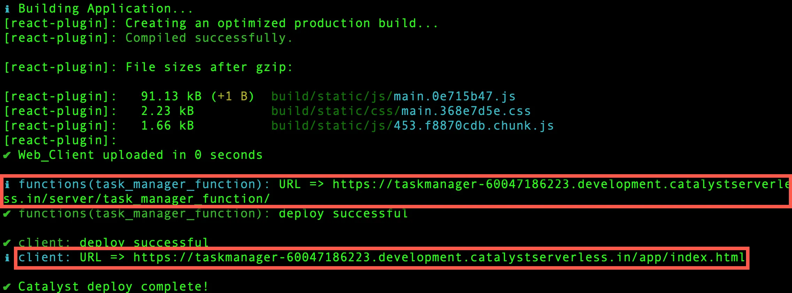Click the 453.f8870cdb.chunk.js file name
Screen dimensions: 792x293
[x=473, y=126]
